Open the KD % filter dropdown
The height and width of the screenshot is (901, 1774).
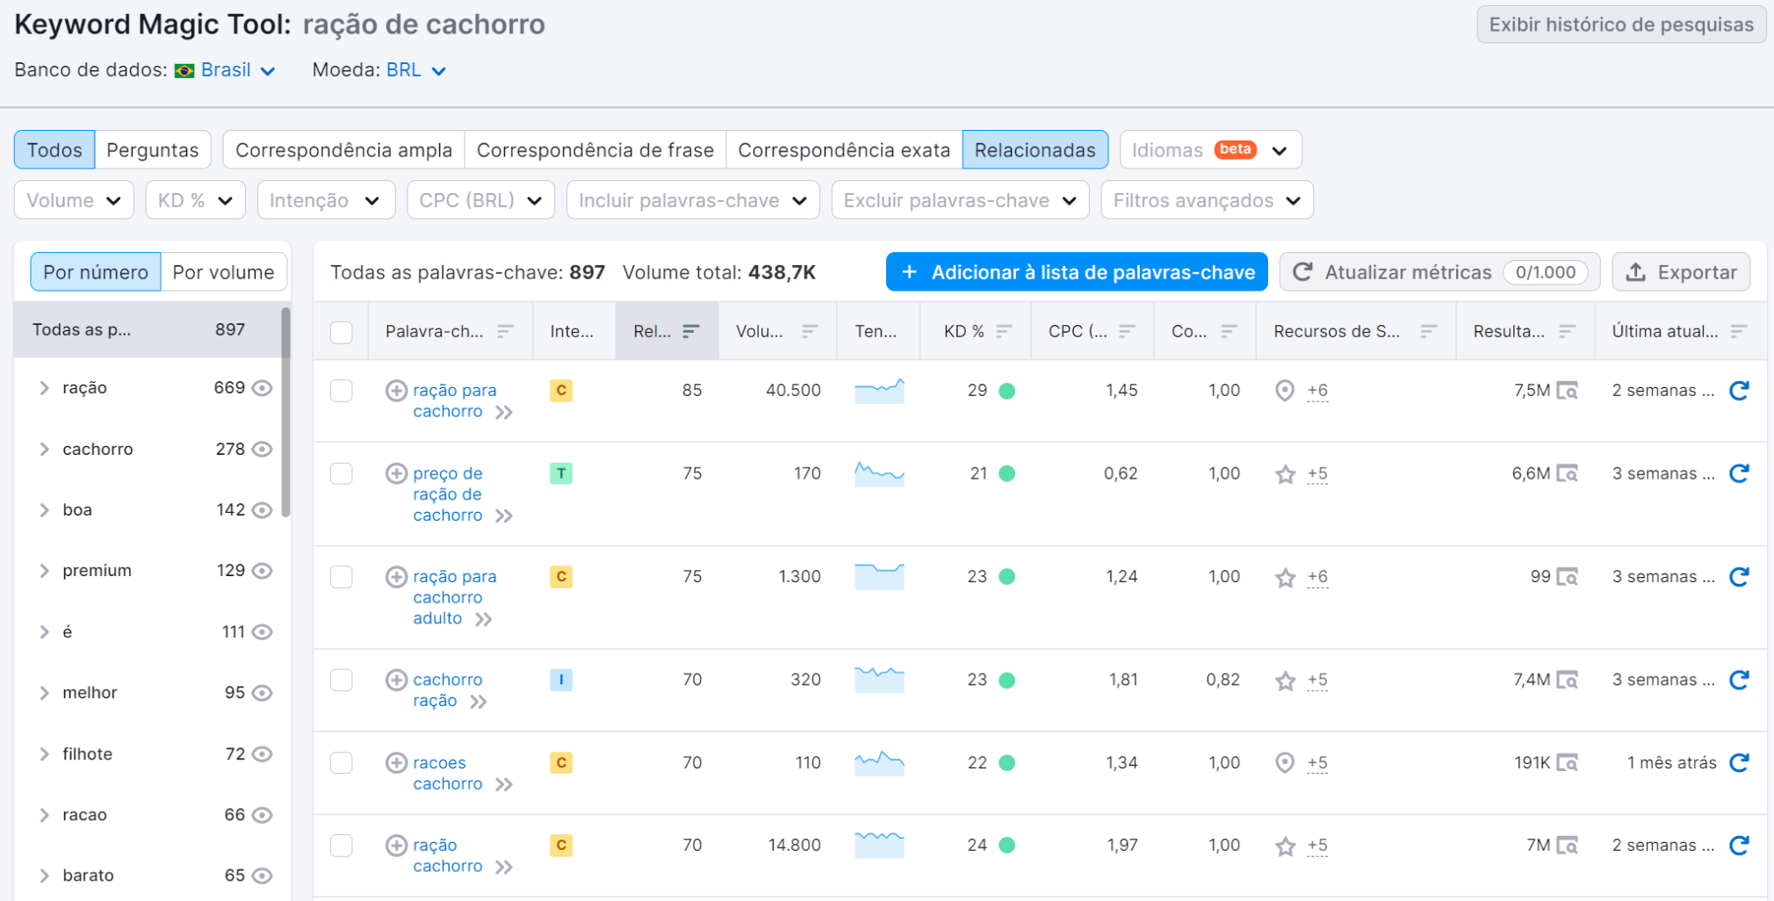point(195,200)
